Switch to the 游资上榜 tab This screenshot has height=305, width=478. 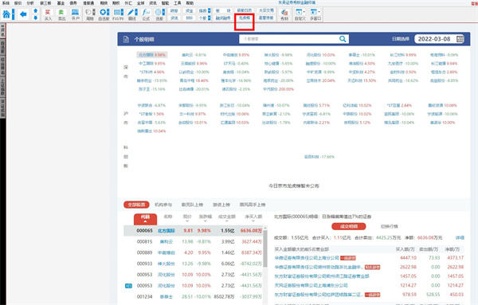click(x=221, y=205)
